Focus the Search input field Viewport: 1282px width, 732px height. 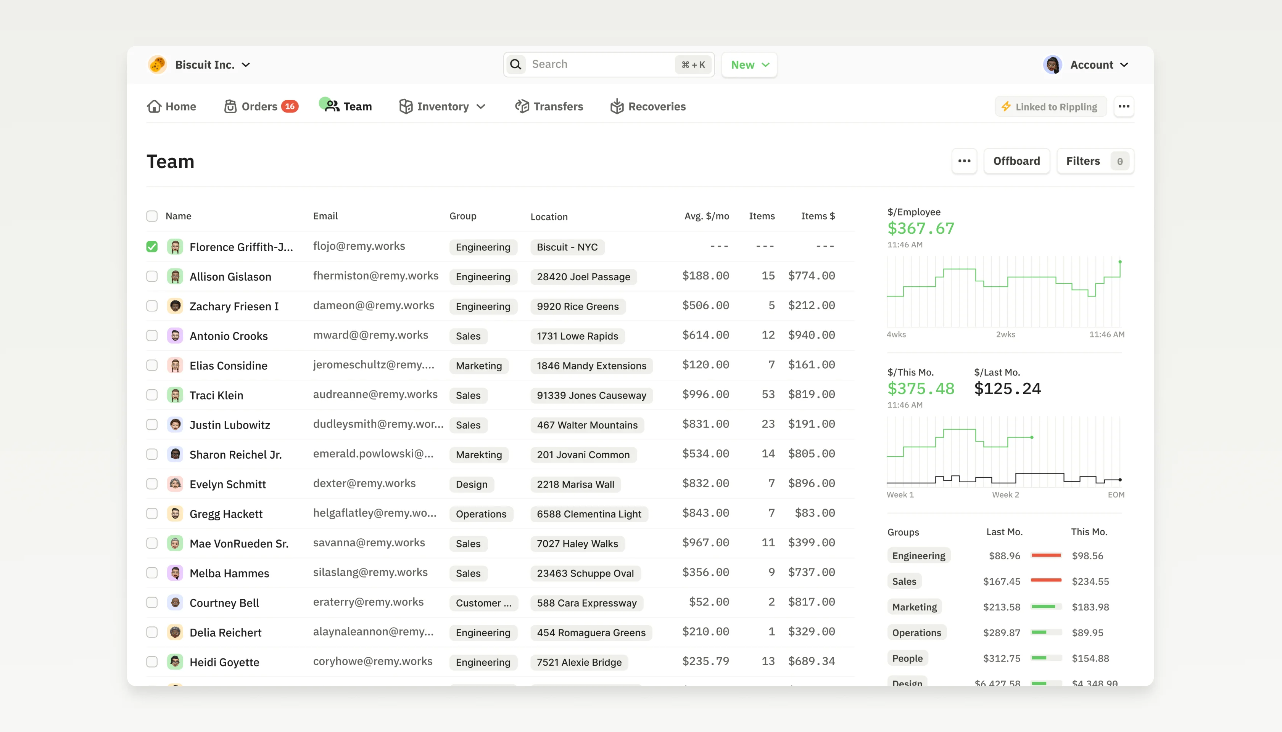(599, 64)
